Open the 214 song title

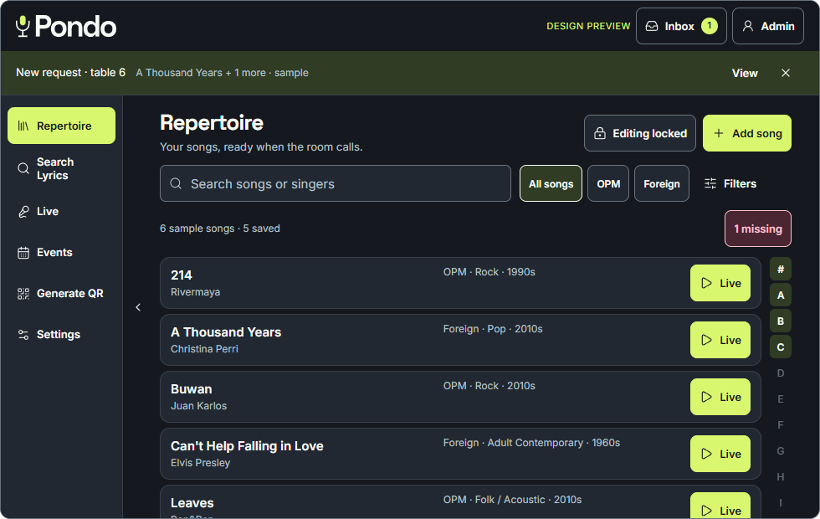[182, 275]
